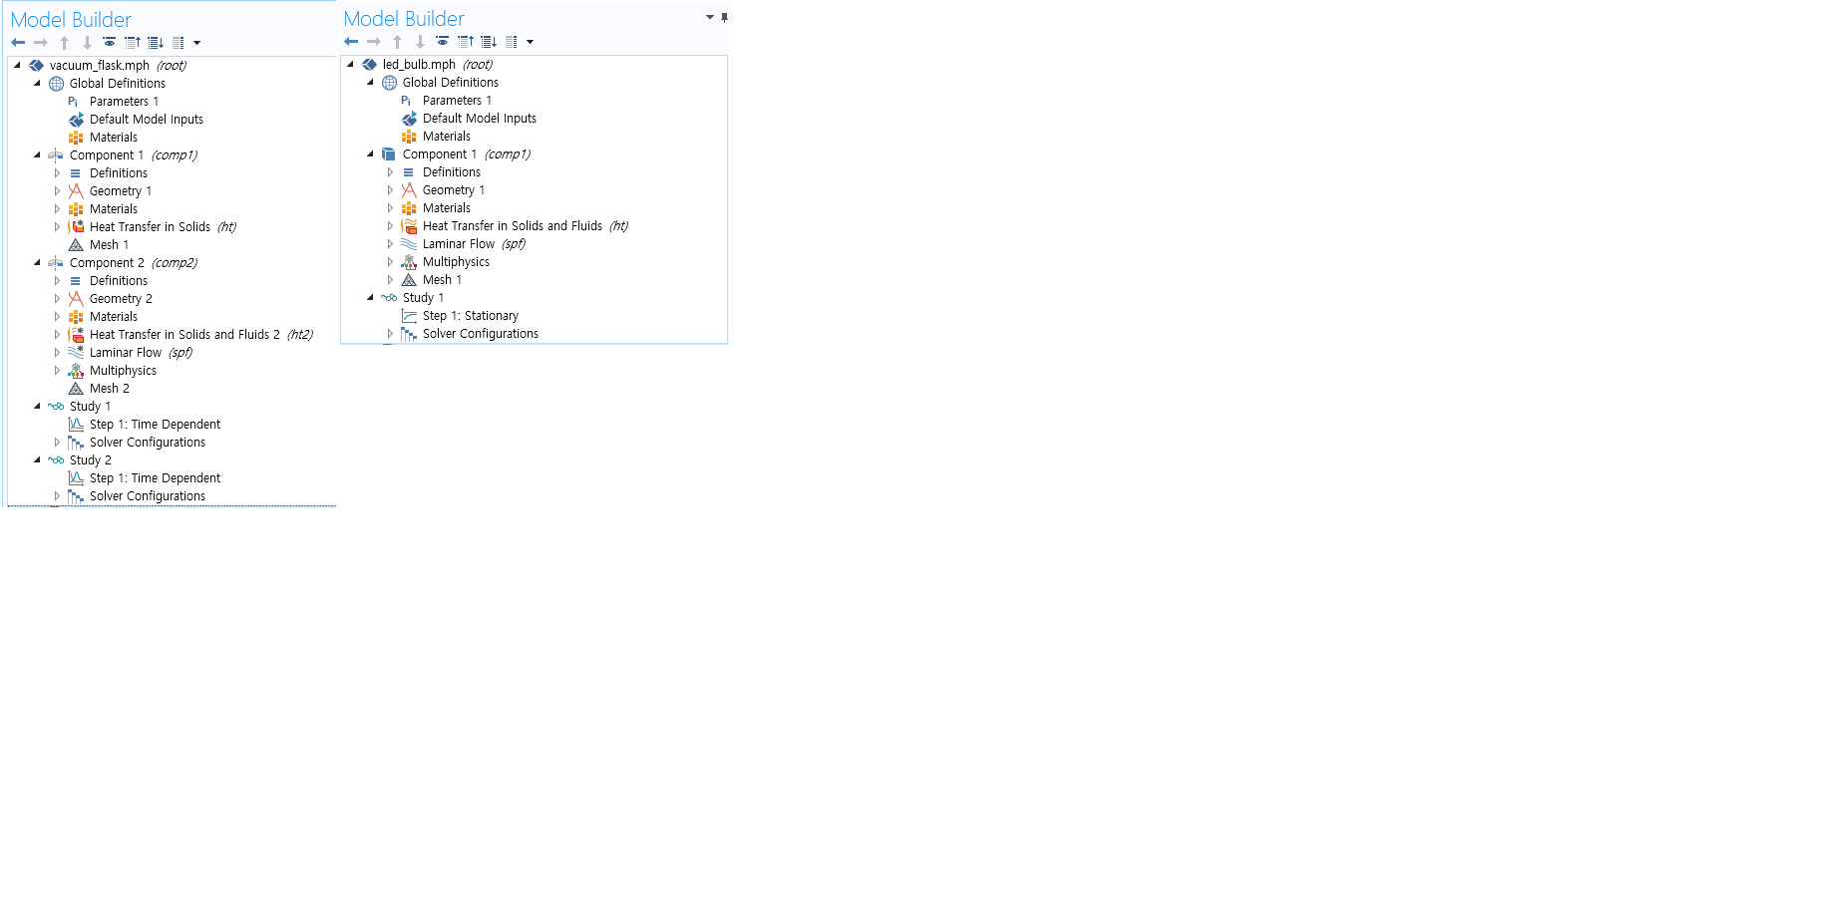The width and height of the screenshot is (1827, 904).
Task: Click the Heat Transfer in Solids (ht) icon
Action: pos(76,227)
